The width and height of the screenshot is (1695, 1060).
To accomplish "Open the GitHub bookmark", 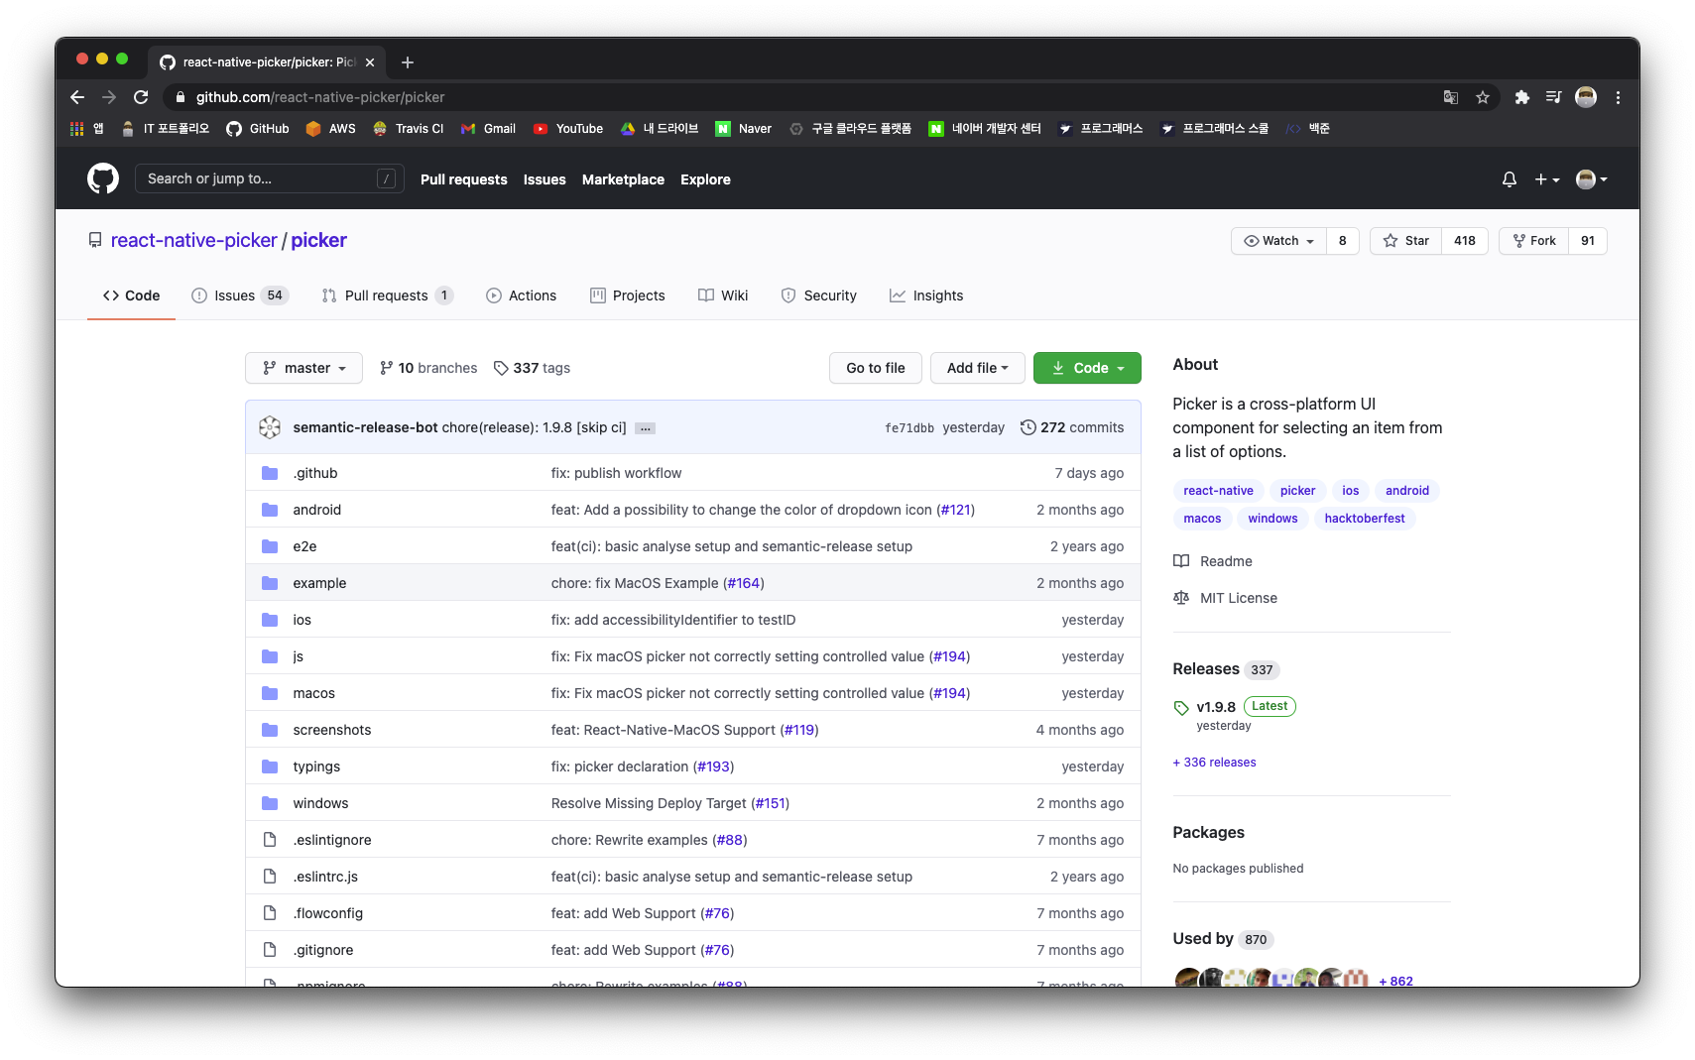I will [258, 129].
